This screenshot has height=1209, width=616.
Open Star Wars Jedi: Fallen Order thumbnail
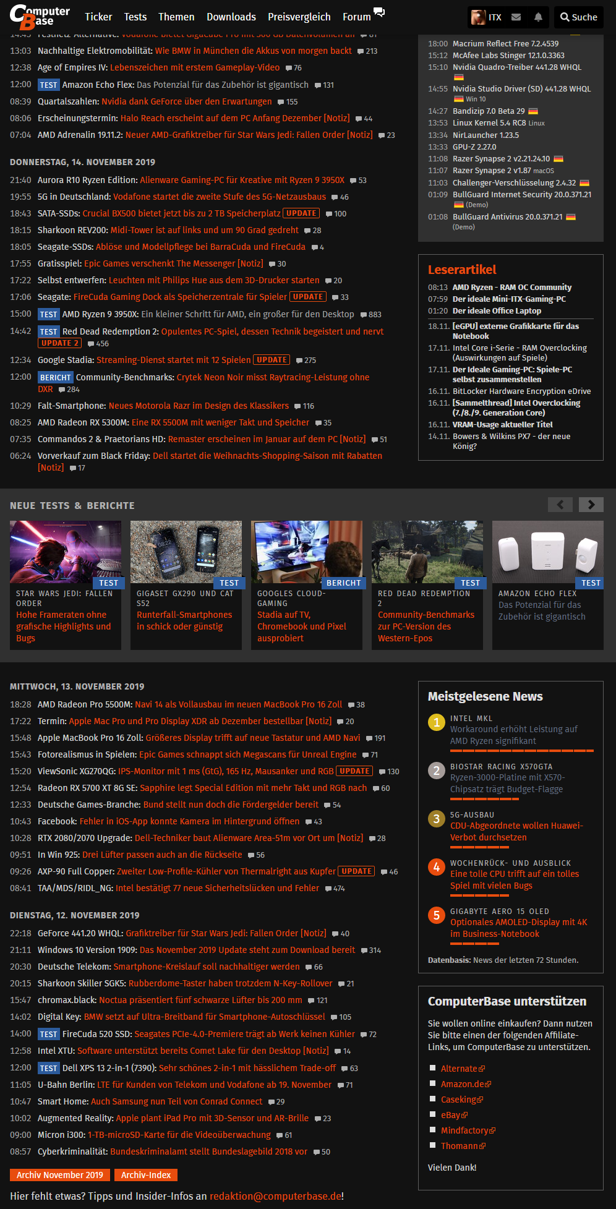pyautogui.click(x=66, y=552)
